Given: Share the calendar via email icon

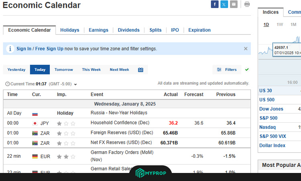Looking at the screenshot, I should tap(234, 4).
